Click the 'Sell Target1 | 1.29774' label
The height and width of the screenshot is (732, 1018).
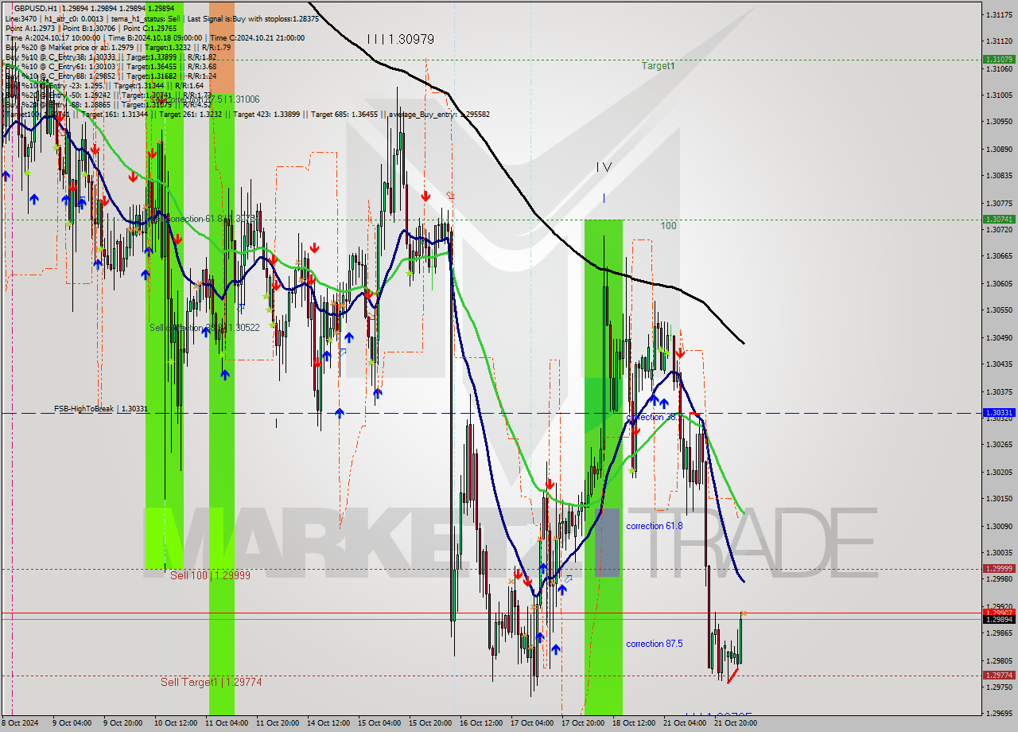pos(211,682)
